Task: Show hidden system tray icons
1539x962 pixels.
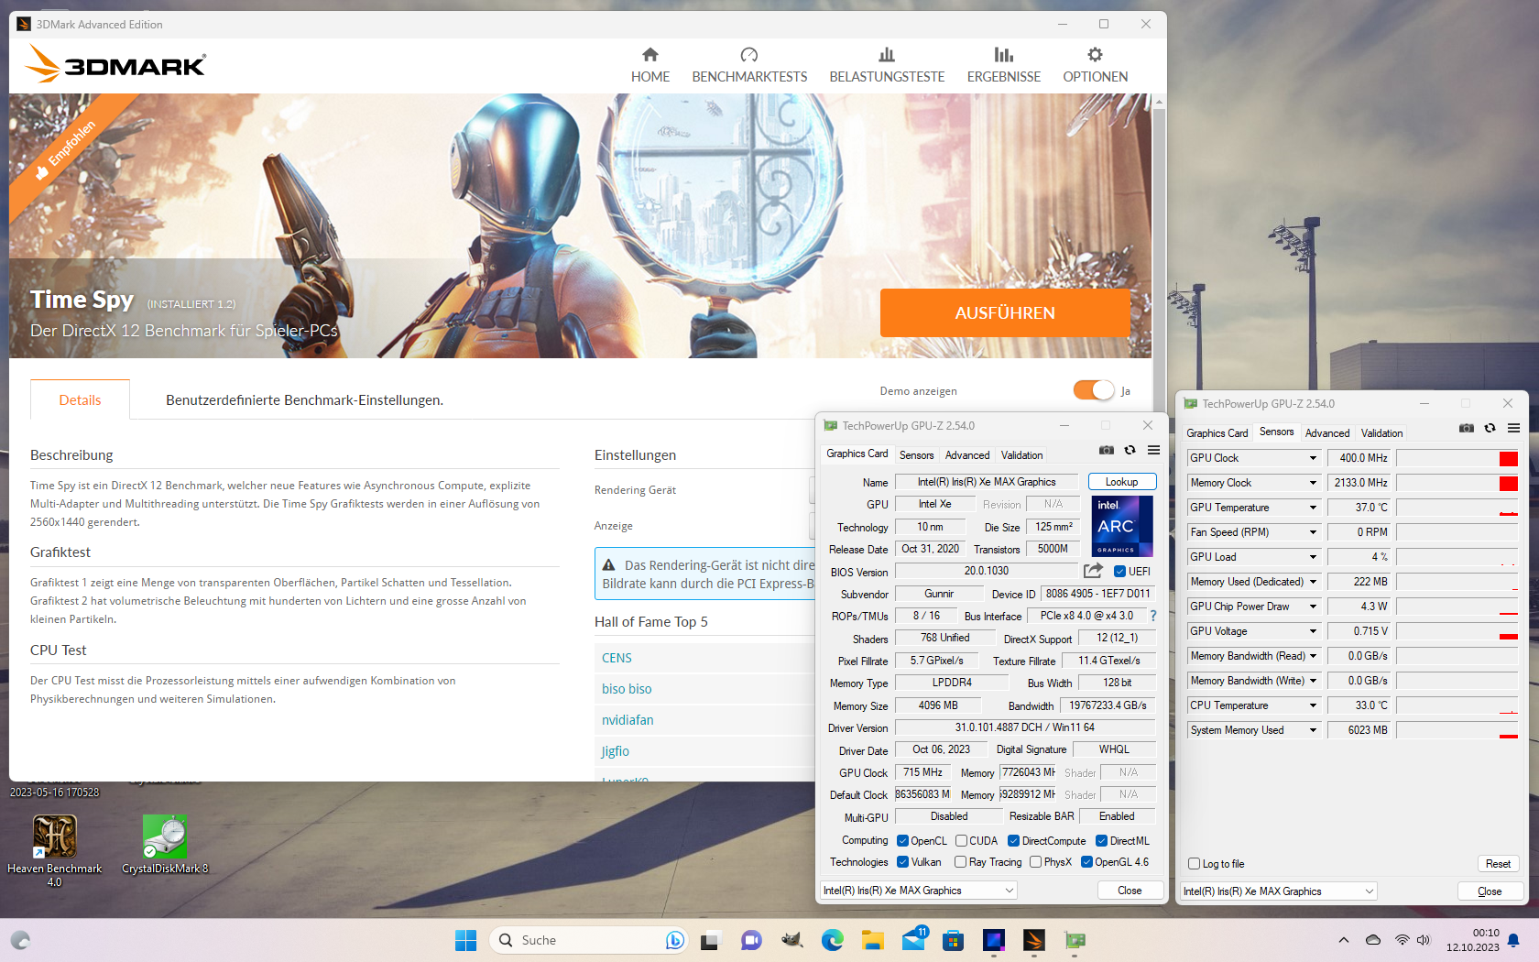Action: tap(1343, 940)
